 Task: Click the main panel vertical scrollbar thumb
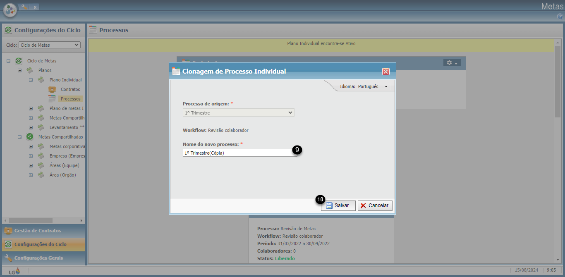[557, 81]
